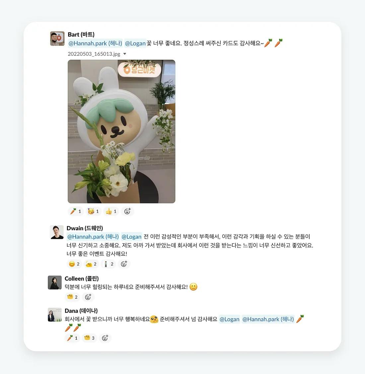Open the @Logan mention in Dwain's message
Image resolution: width=365 pixels, height=374 pixels.
tap(131, 236)
